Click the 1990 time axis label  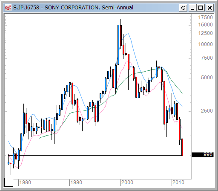76,182
